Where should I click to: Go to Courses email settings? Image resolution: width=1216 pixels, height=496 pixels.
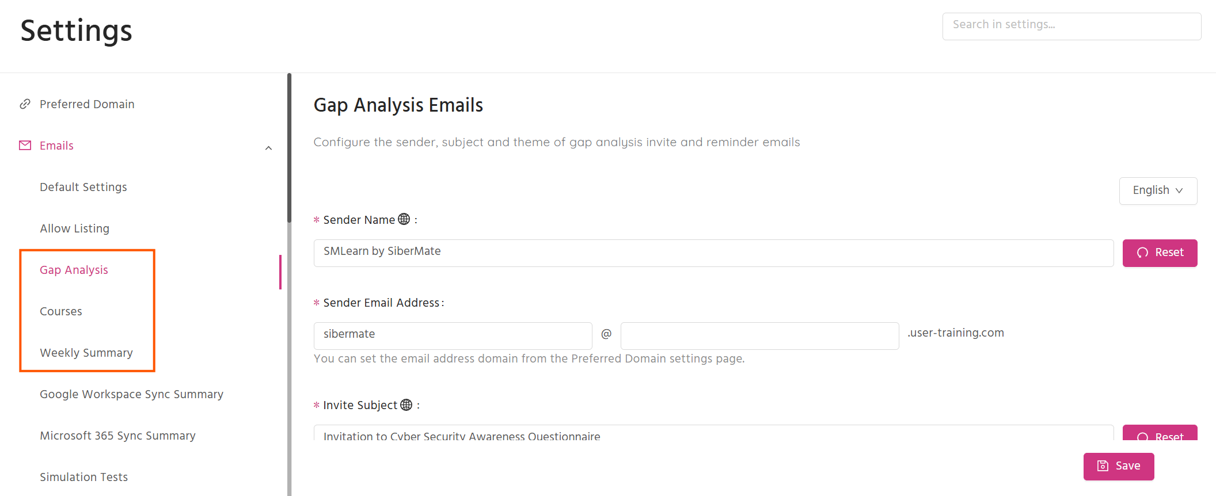pos(61,311)
